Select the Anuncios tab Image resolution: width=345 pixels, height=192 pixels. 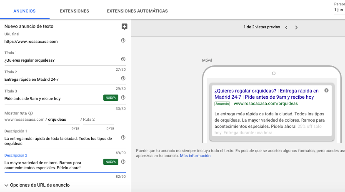pos(25,11)
